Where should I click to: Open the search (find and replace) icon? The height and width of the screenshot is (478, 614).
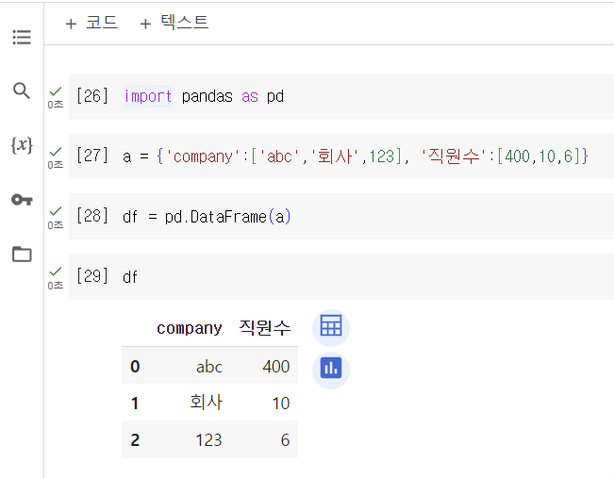(x=21, y=91)
